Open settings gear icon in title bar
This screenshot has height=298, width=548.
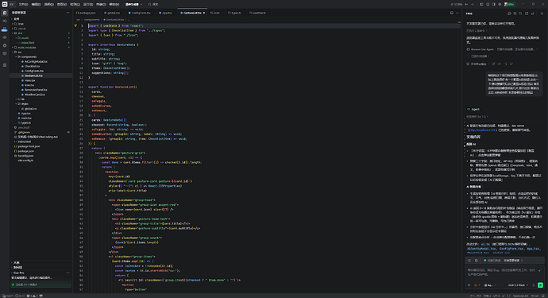click(x=500, y=4)
